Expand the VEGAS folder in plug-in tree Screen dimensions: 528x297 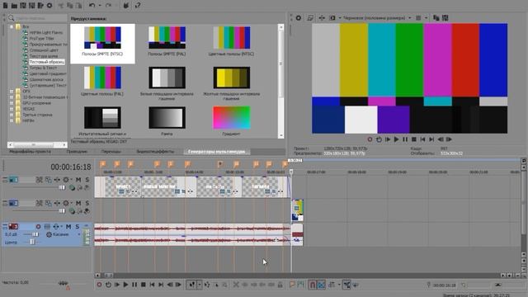point(12,109)
